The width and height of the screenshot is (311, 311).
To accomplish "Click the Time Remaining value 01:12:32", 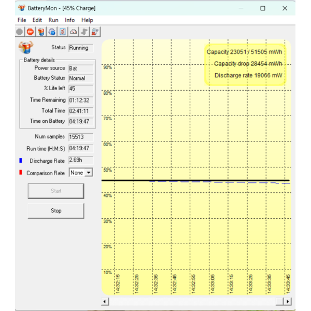I will tap(81, 101).
